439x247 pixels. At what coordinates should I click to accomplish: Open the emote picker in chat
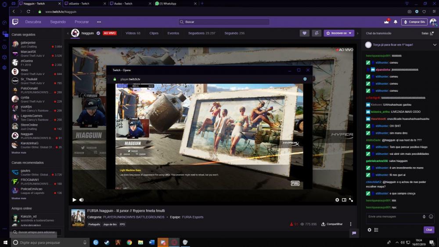tap(431, 217)
